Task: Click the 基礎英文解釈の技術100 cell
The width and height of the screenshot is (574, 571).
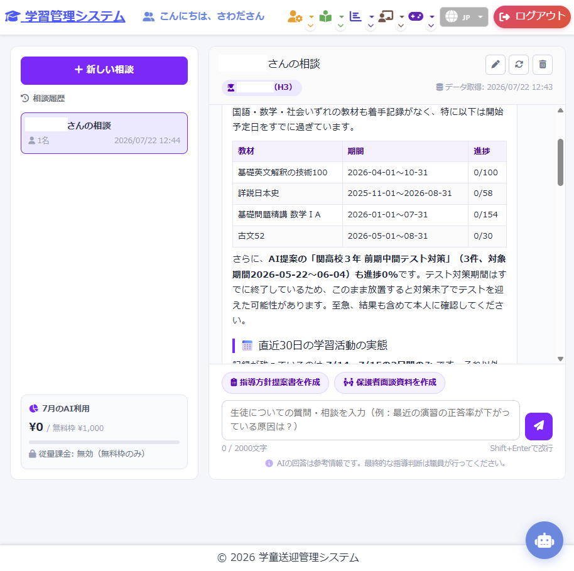Action: (x=288, y=173)
